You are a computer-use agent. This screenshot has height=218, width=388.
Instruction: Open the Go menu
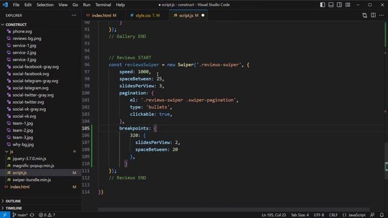coord(75,5)
